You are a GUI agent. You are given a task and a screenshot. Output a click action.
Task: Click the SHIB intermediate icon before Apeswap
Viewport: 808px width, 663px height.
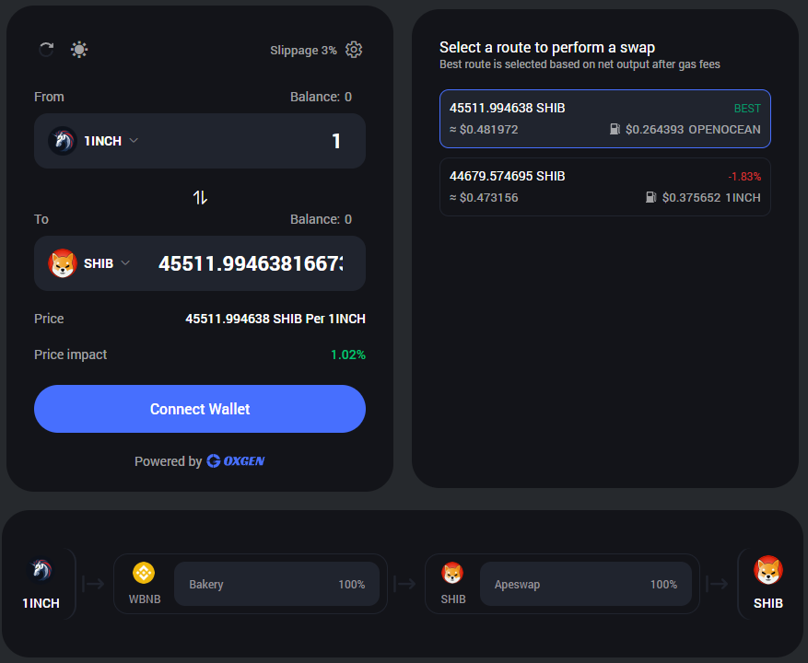(x=452, y=573)
